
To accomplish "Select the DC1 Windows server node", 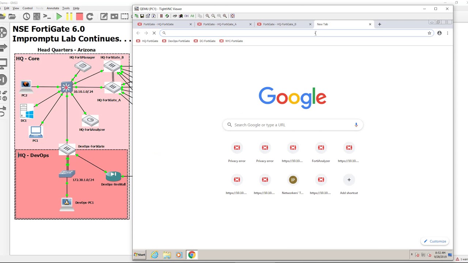I will point(26,111).
